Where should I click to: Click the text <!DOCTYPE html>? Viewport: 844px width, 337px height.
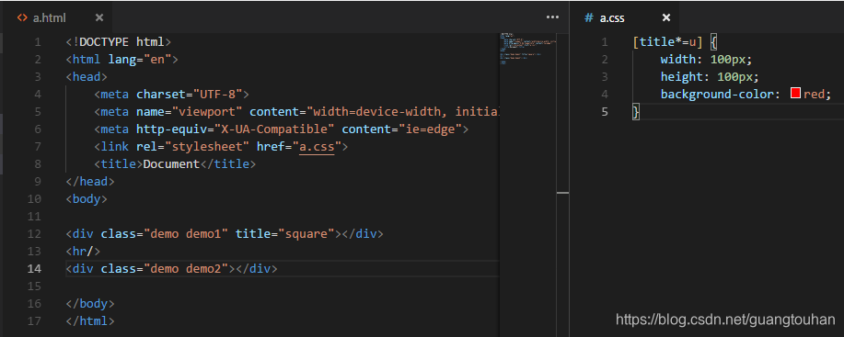click(119, 42)
